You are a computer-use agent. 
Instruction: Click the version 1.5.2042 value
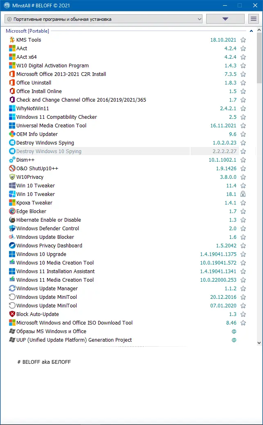(x=226, y=245)
